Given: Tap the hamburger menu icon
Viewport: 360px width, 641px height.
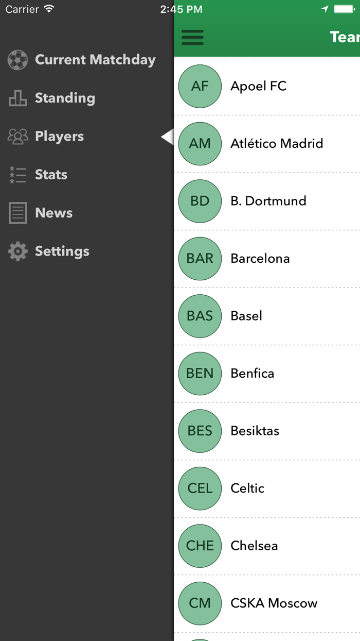Looking at the screenshot, I should coord(192,38).
